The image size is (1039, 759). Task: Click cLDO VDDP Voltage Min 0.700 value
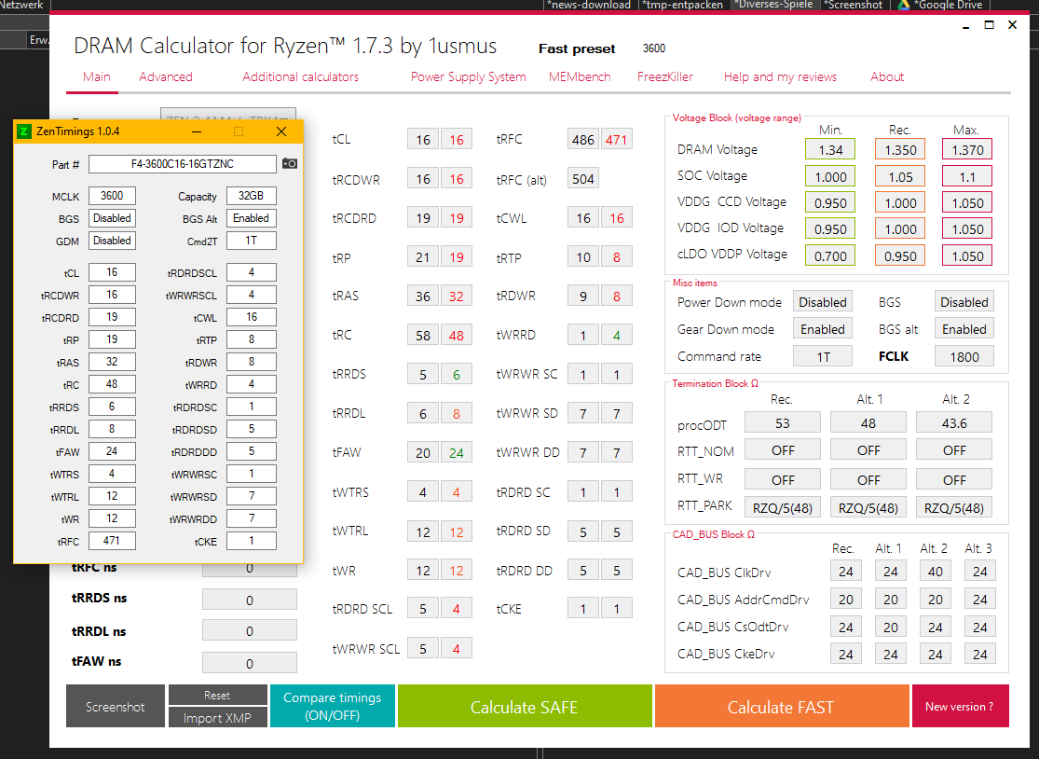tap(830, 255)
